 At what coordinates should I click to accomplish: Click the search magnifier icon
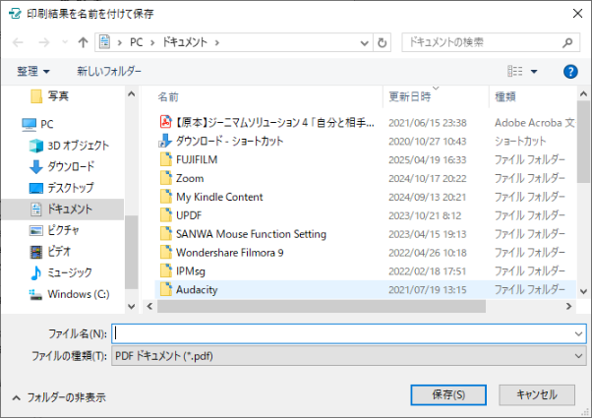[x=567, y=42]
